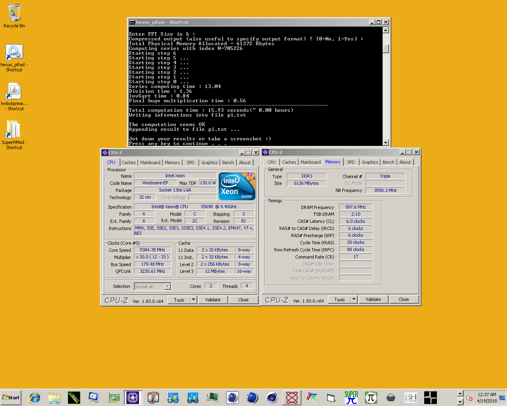The height and width of the screenshot is (406, 507).
Task: Select the Core Speed value 5384.35 MHz
Action: pyautogui.click(x=152, y=250)
